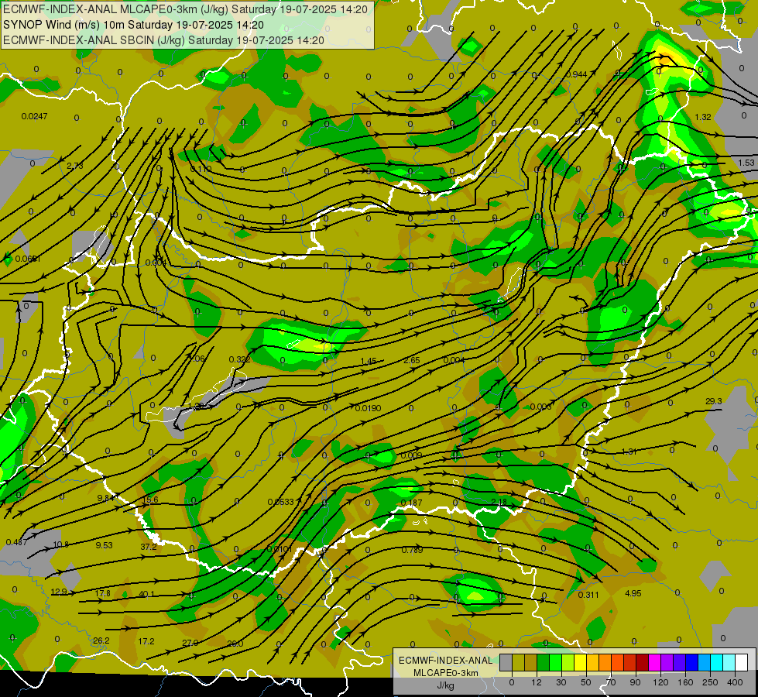Screen dimensions: 758x697
Task: Click the legend tick label 50
Action: [x=585, y=682]
